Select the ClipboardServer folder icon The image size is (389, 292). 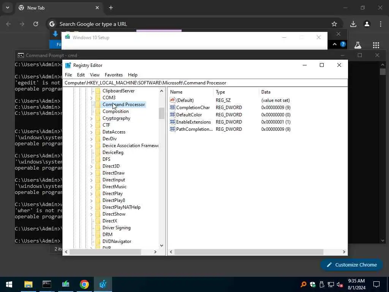[x=98, y=90]
